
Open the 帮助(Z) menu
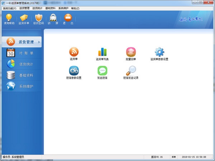click(75, 8)
